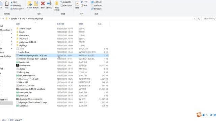Select the 0miner-skydoge-SSL batch file
The image size is (216, 121).
[x=62, y=55]
